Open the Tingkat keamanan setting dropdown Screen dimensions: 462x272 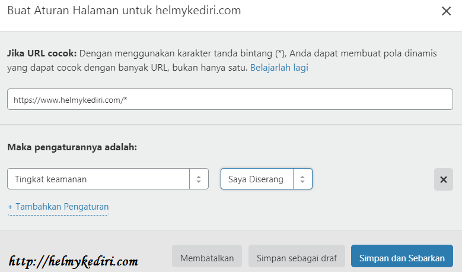98,179
